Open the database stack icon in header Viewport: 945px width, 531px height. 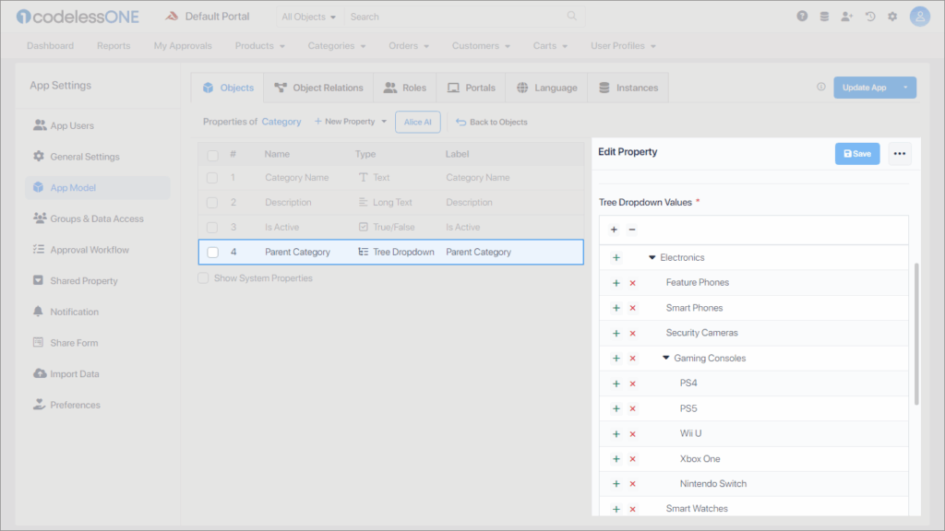(824, 17)
